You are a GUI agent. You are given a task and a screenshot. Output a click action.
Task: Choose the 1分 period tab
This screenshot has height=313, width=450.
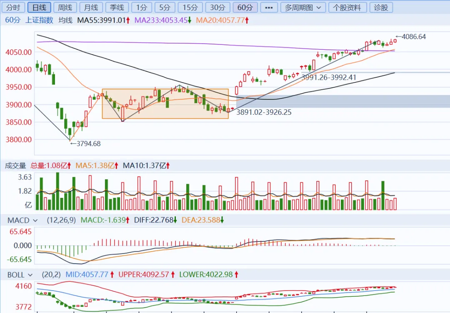pyautogui.click(x=142, y=7)
